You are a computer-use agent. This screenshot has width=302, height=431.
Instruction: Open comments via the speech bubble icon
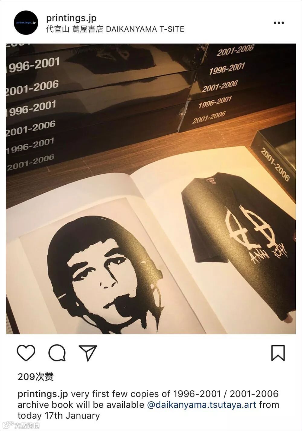pyautogui.click(x=57, y=353)
